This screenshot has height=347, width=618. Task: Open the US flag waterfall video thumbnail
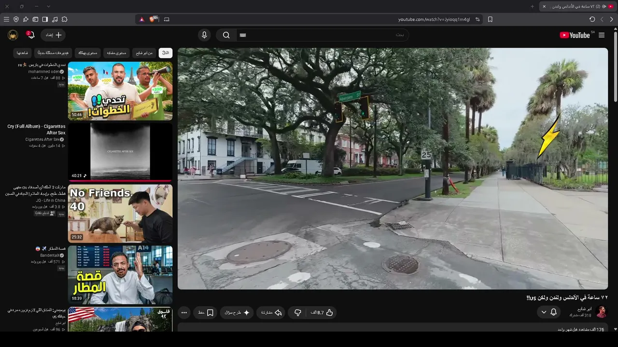pyautogui.click(x=120, y=320)
